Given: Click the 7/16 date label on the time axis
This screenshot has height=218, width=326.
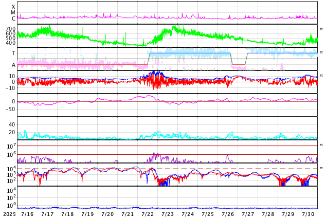Looking at the screenshot, I should (27, 214).
